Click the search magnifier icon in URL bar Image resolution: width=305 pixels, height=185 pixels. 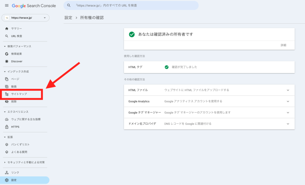click(69, 5)
